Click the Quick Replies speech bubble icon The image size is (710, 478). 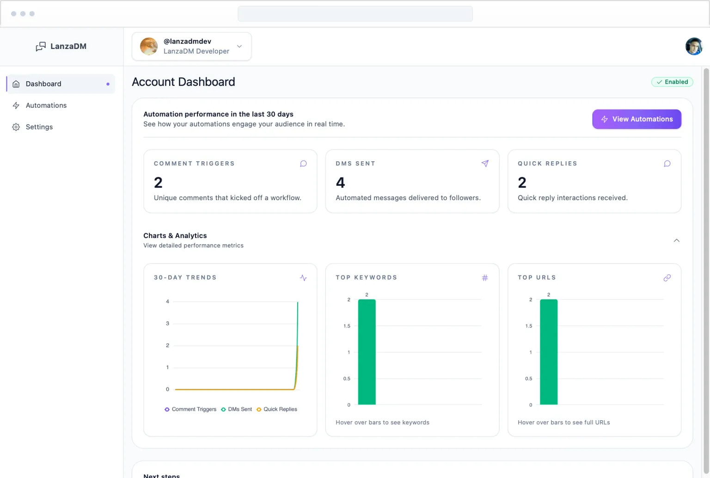(667, 164)
